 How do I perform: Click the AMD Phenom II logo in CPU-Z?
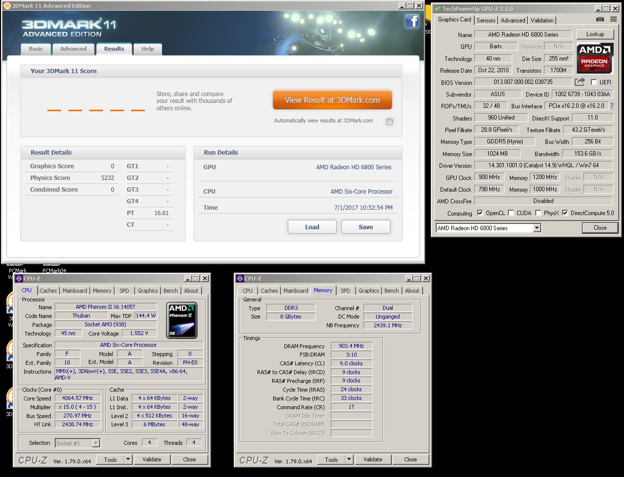[182, 320]
